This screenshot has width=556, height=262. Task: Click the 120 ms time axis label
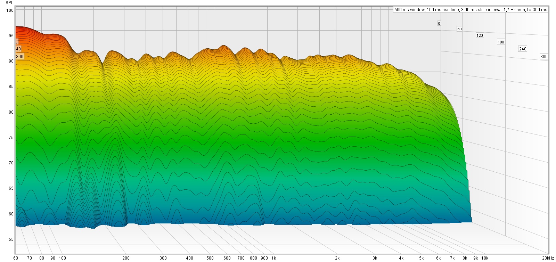480,35
